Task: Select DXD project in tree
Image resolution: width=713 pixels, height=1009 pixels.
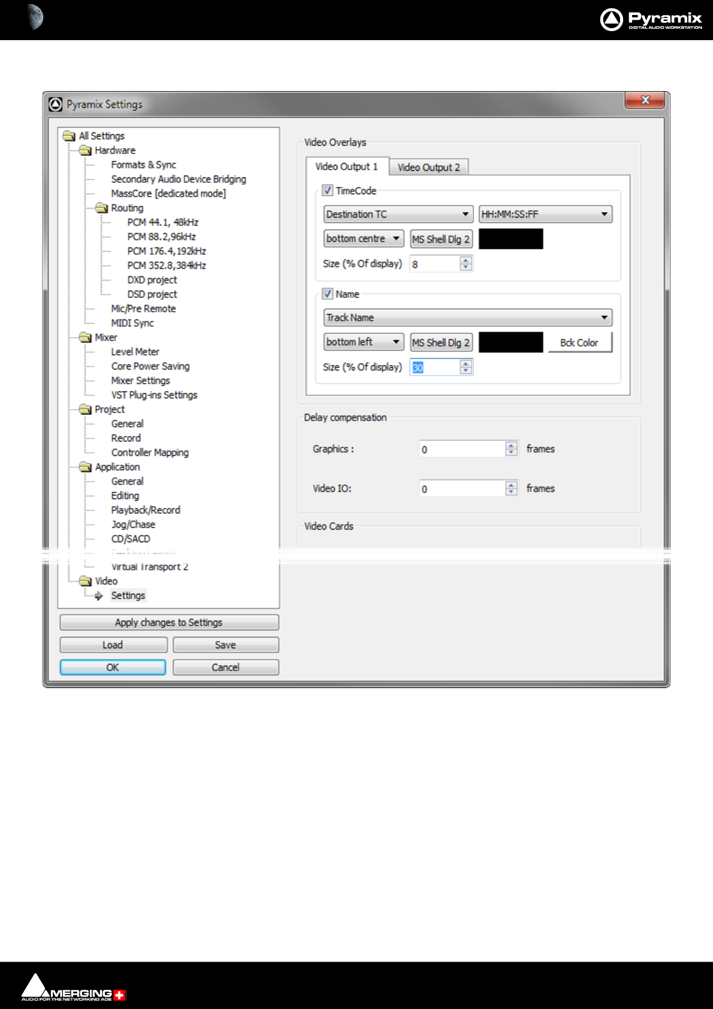Action: pyautogui.click(x=152, y=280)
